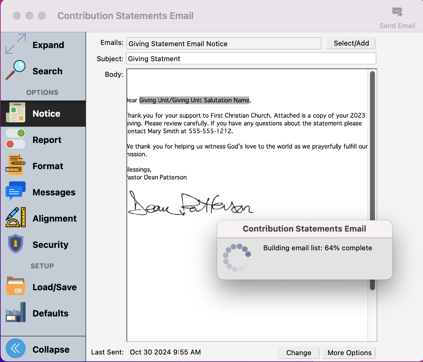Open the Alignment drafting tools icon
The height and width of the screenshot is (362, 423).
click(16, 218)
